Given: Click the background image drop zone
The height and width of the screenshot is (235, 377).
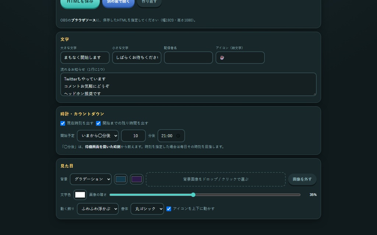Looking at the screenshot, I should pyautogui.click(x=216, y=179).
